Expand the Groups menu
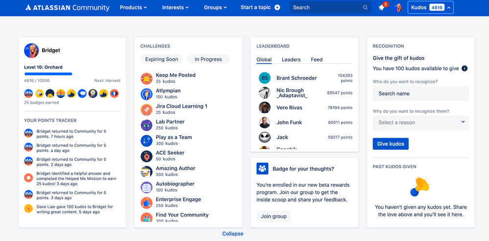Viewport: 489px width, 241px height. pyautogui.click(x=215, y=7)
